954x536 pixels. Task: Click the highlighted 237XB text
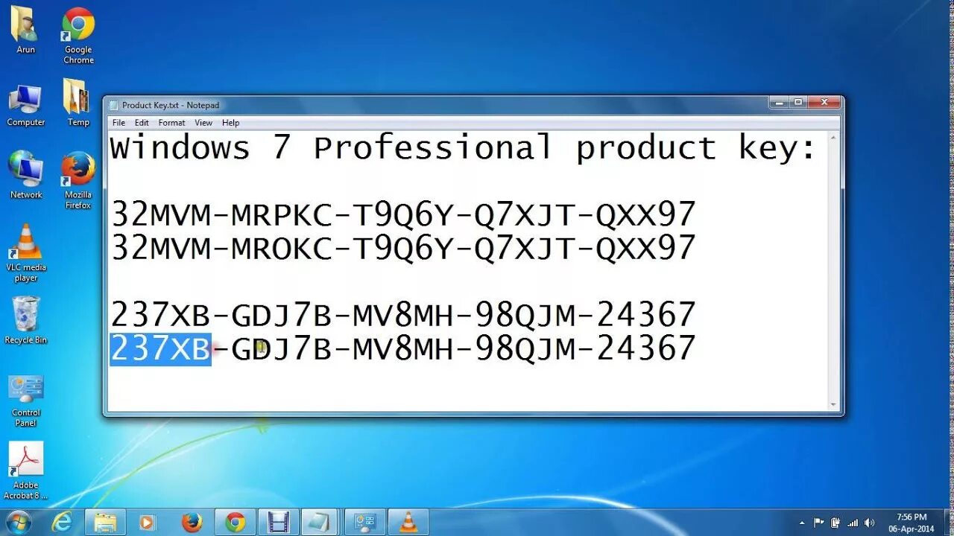(161, 349)
